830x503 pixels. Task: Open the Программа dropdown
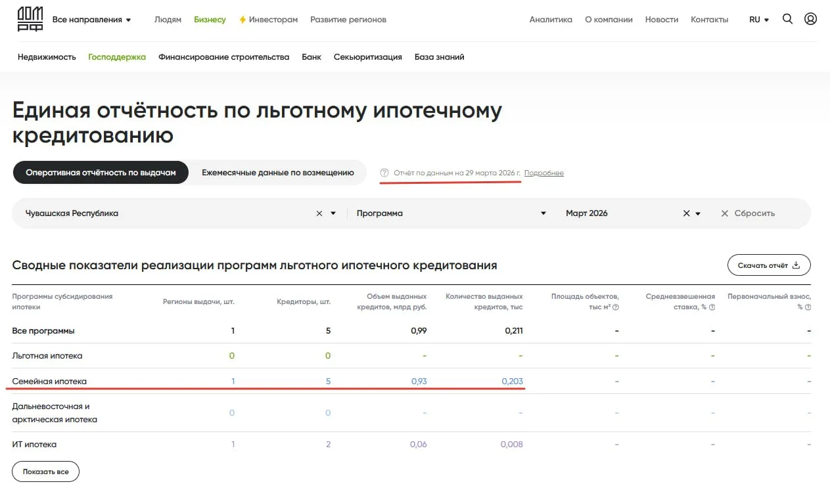[451, 213]
